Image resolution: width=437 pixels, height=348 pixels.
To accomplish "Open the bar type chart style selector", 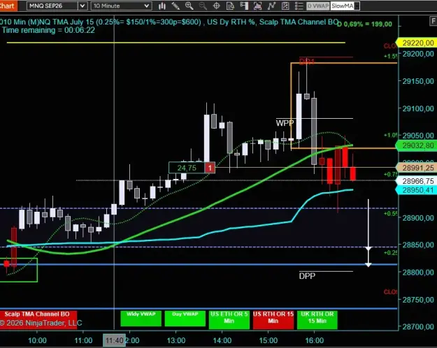I will tap(162, 6).
